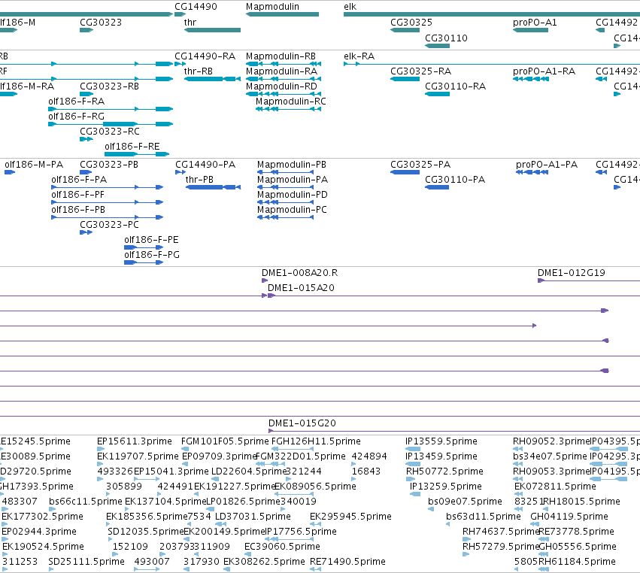Click protein label 'olf186-F-PA'
This screenshot has height=573, width=640.
pos(79,180)
